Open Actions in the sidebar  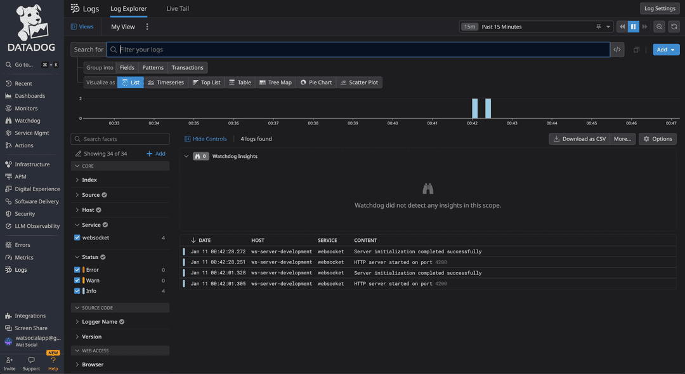[x=19, y=145]
